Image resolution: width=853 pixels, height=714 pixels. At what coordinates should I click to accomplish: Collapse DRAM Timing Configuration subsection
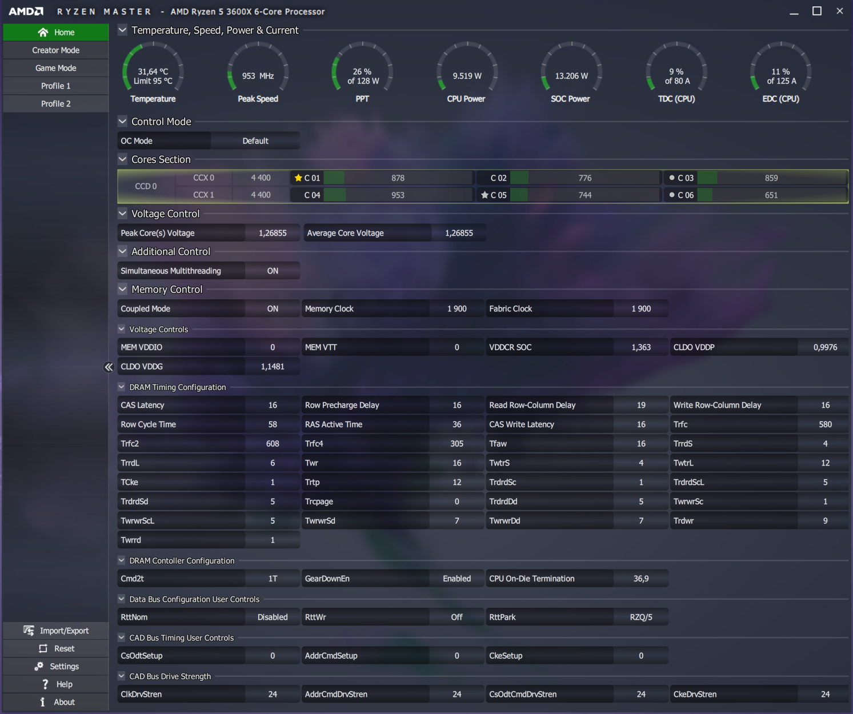point(121,387)
